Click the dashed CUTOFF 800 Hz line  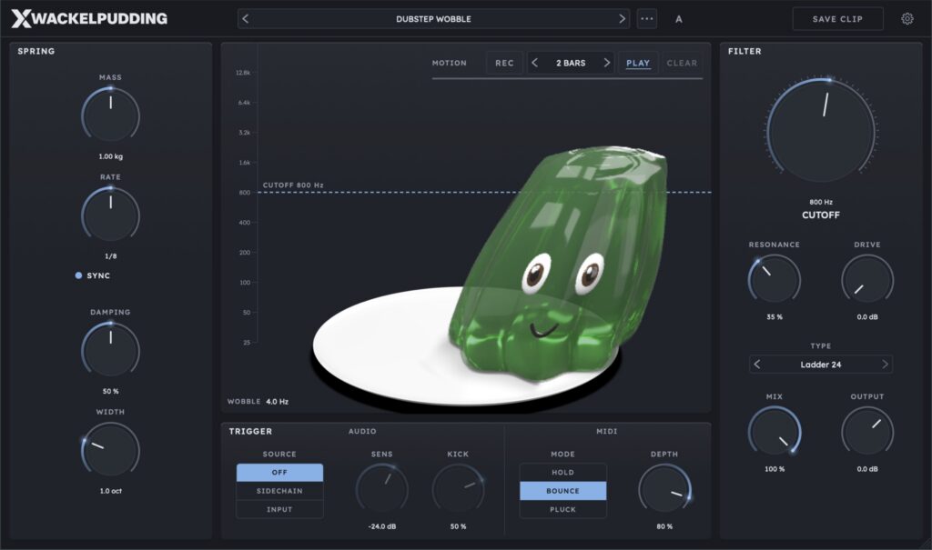pos(484,193)
